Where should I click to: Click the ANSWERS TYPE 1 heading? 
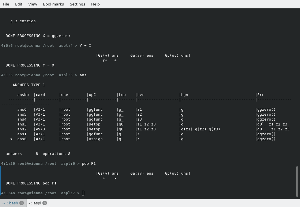29,85
